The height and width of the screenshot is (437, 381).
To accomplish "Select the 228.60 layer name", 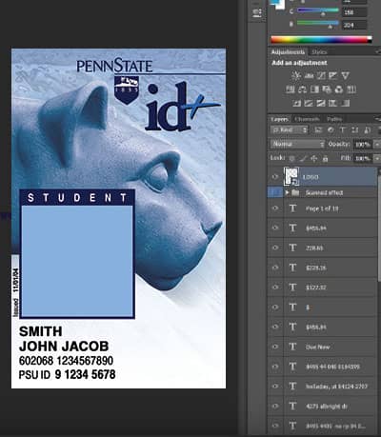I will (314, 248).
